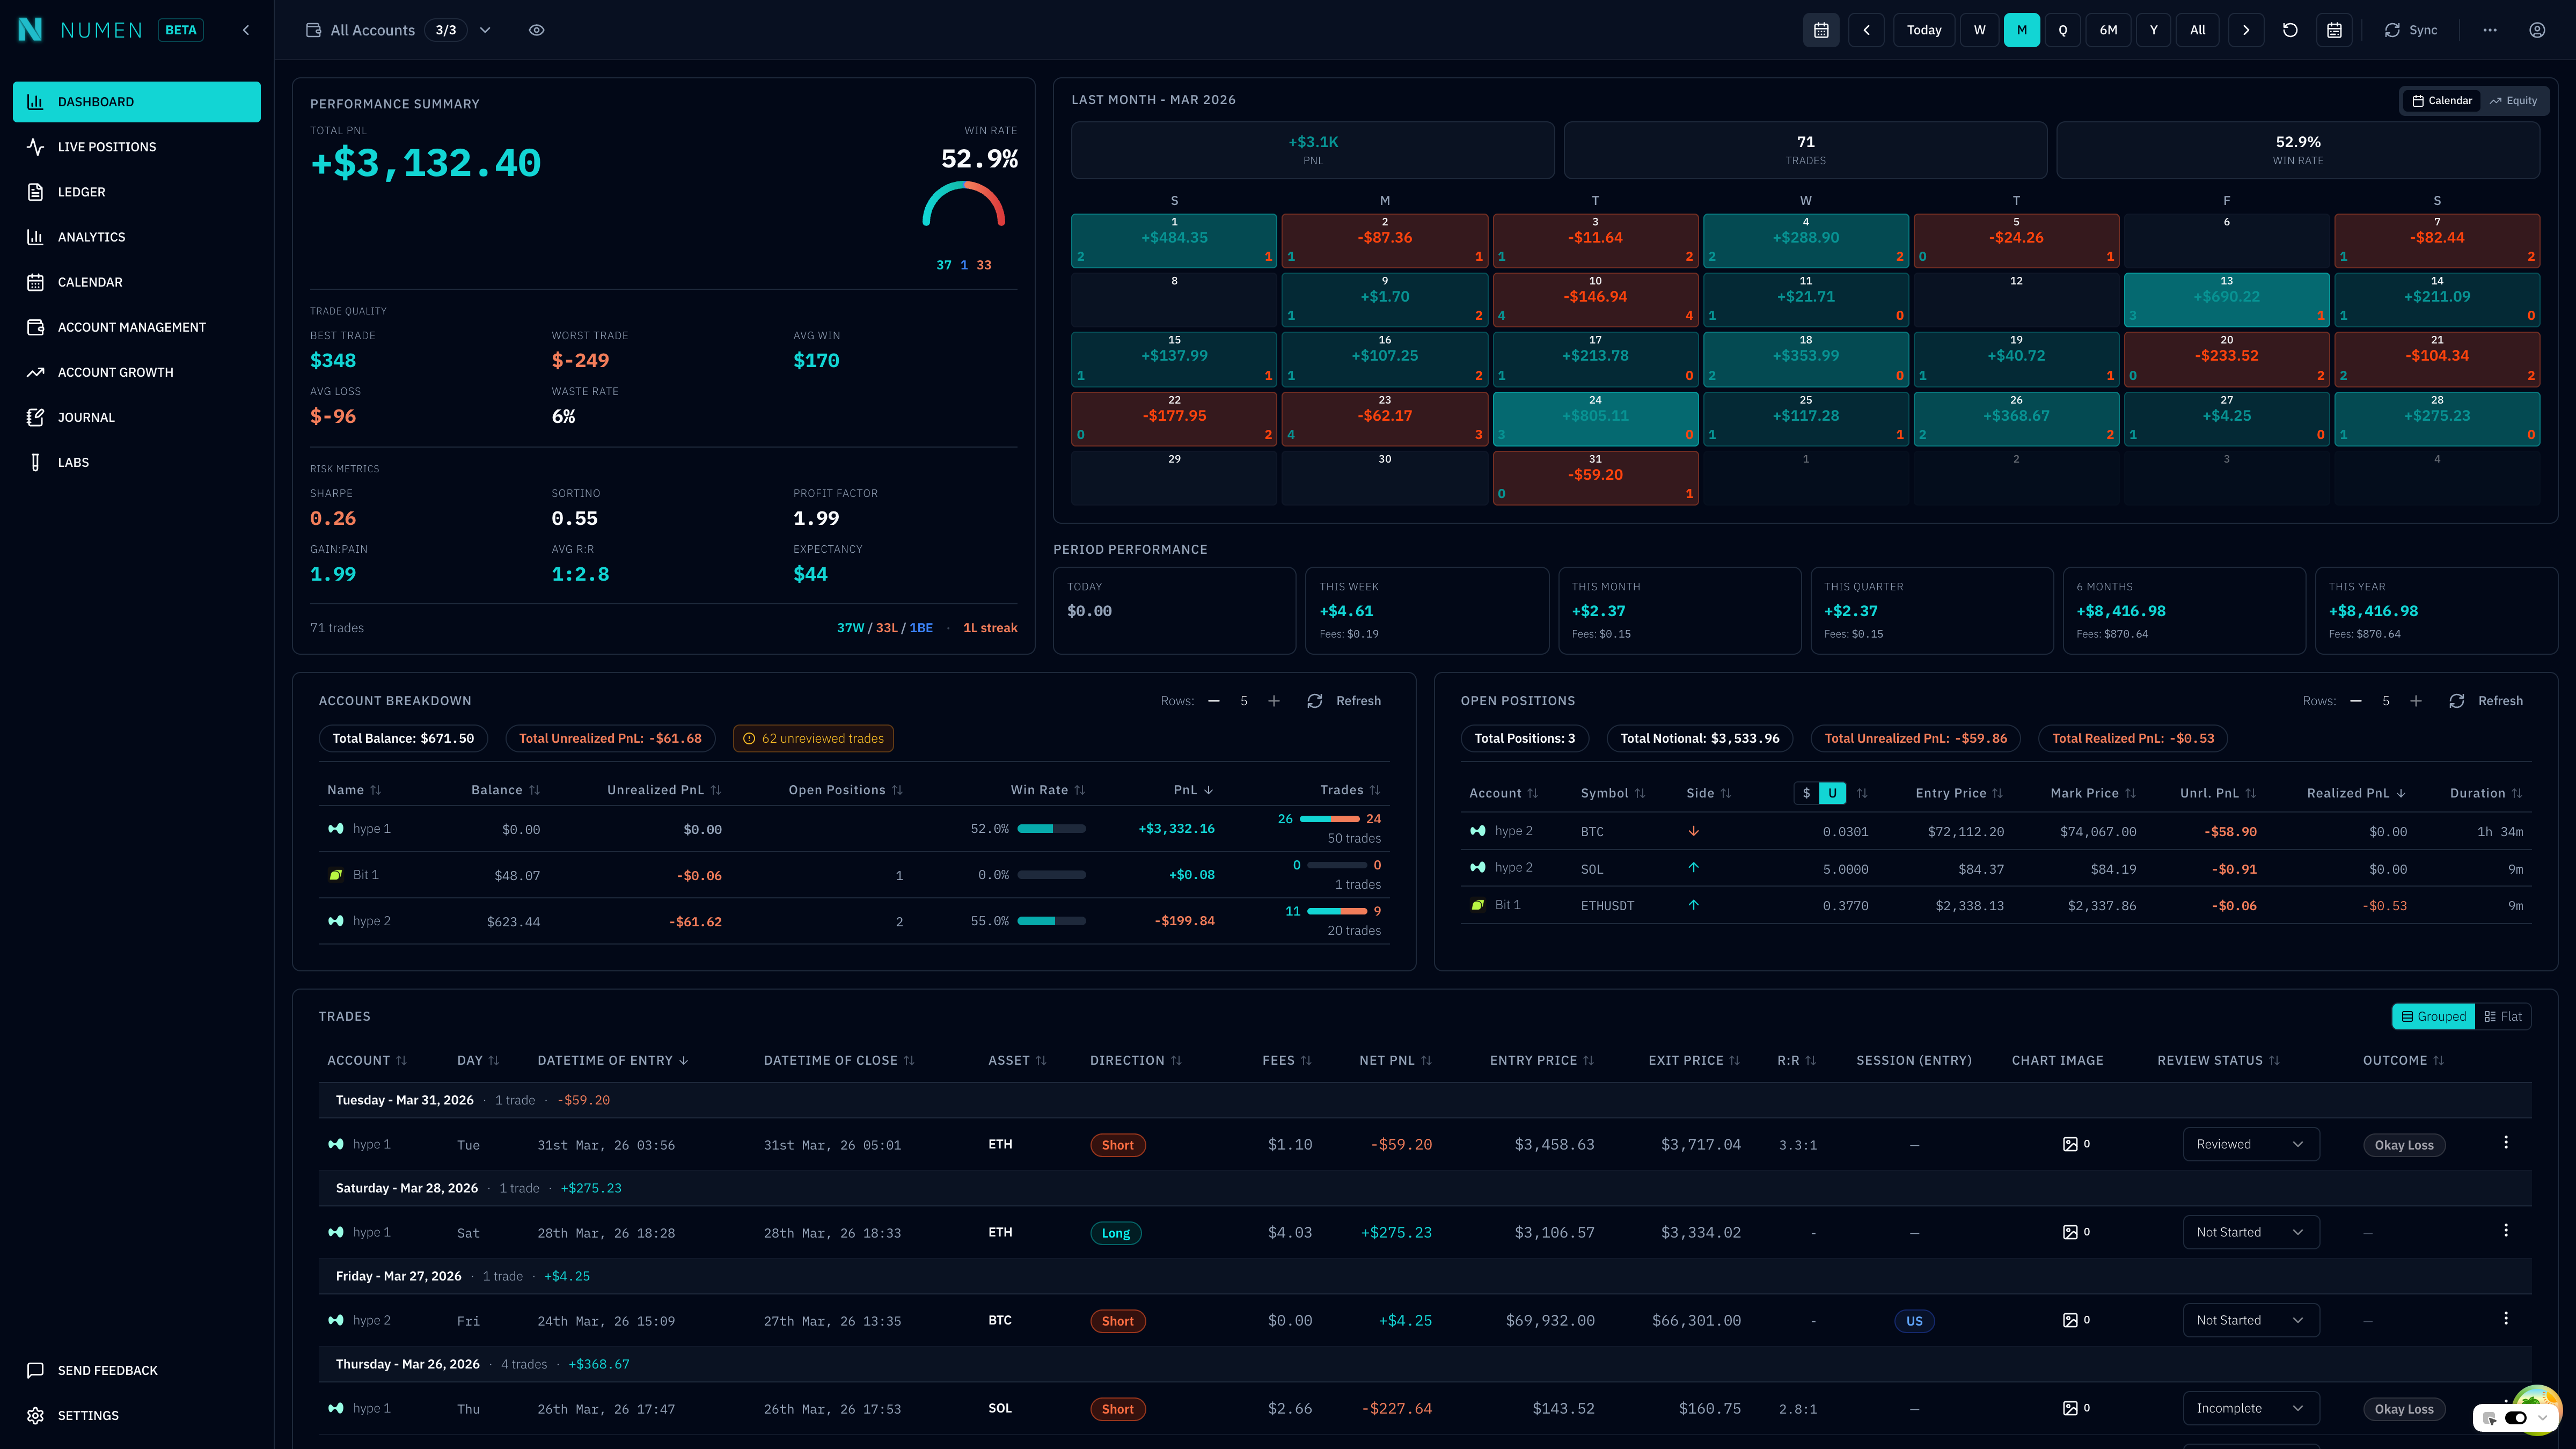Open Journal in the sidebar
The image size is (2576, 1449).
point(137,417)
